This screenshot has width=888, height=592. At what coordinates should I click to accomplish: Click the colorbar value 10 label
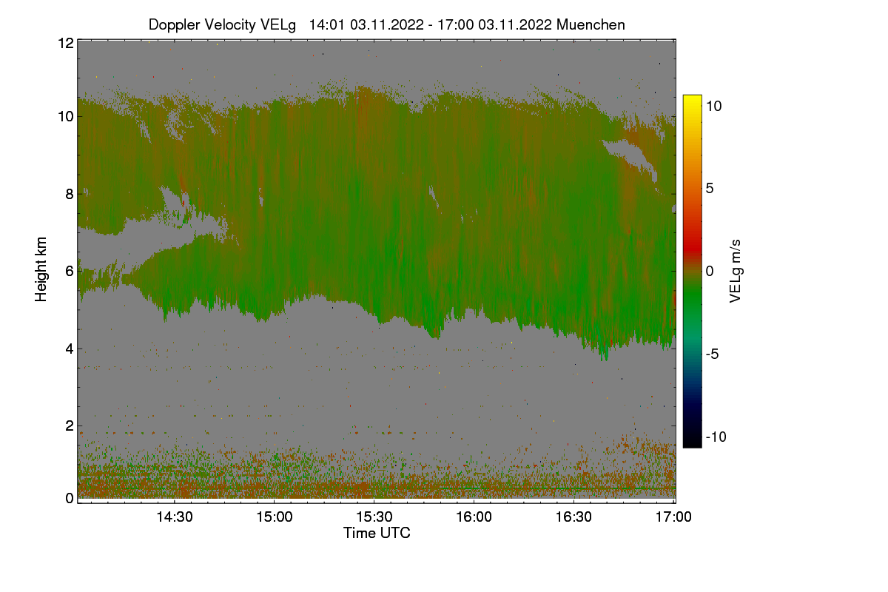pyautogui.click(x=713, y=106)
